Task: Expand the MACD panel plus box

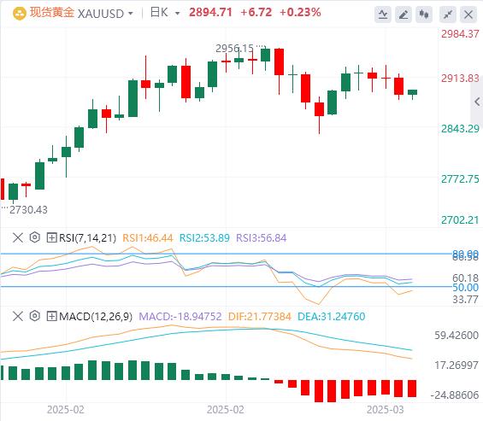Action: coord(51,316)
